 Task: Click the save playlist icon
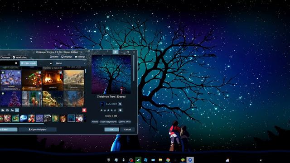pyautogui.click(x=7, y=110)
